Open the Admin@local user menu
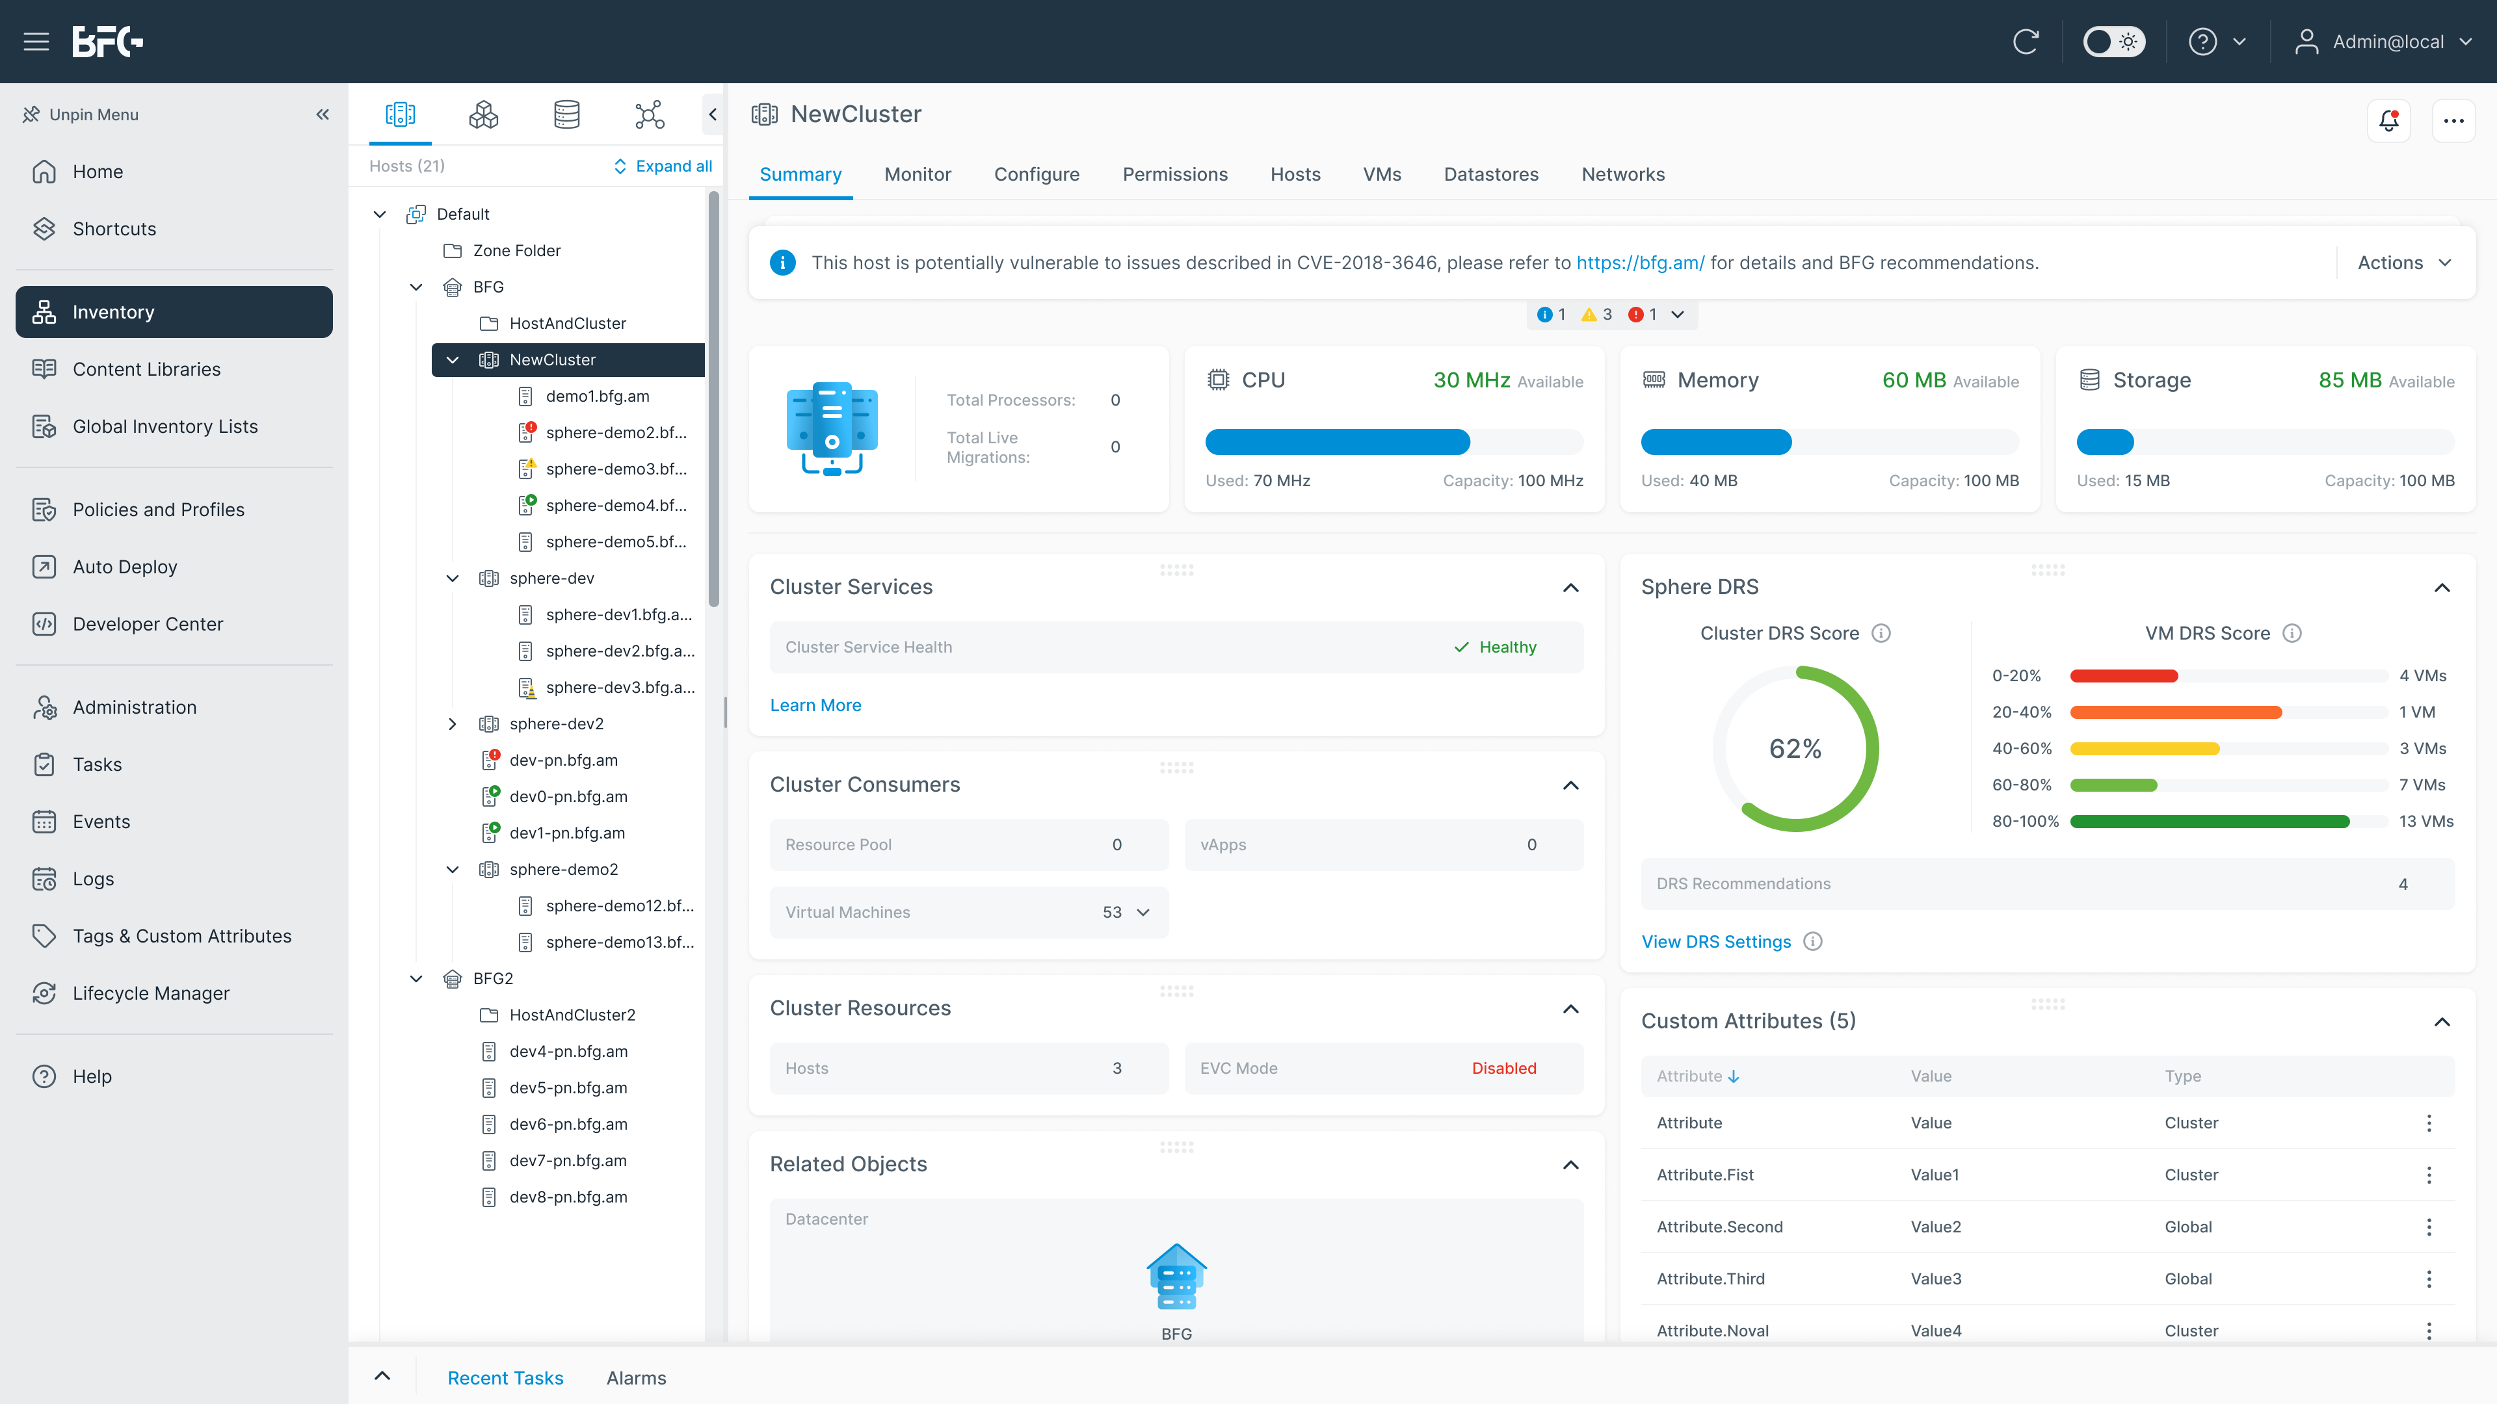Image resolution: width=2497 pixels, height=1404 pixels. click(x=2384, y=42)
